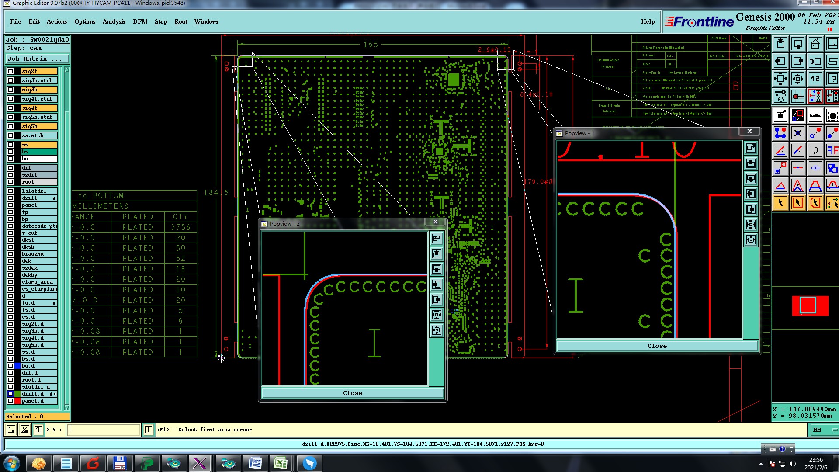The width and height of the screenshot is (839, 472).
Task: Click the layer list scroll-down arrow
Action: click(67, 407)
